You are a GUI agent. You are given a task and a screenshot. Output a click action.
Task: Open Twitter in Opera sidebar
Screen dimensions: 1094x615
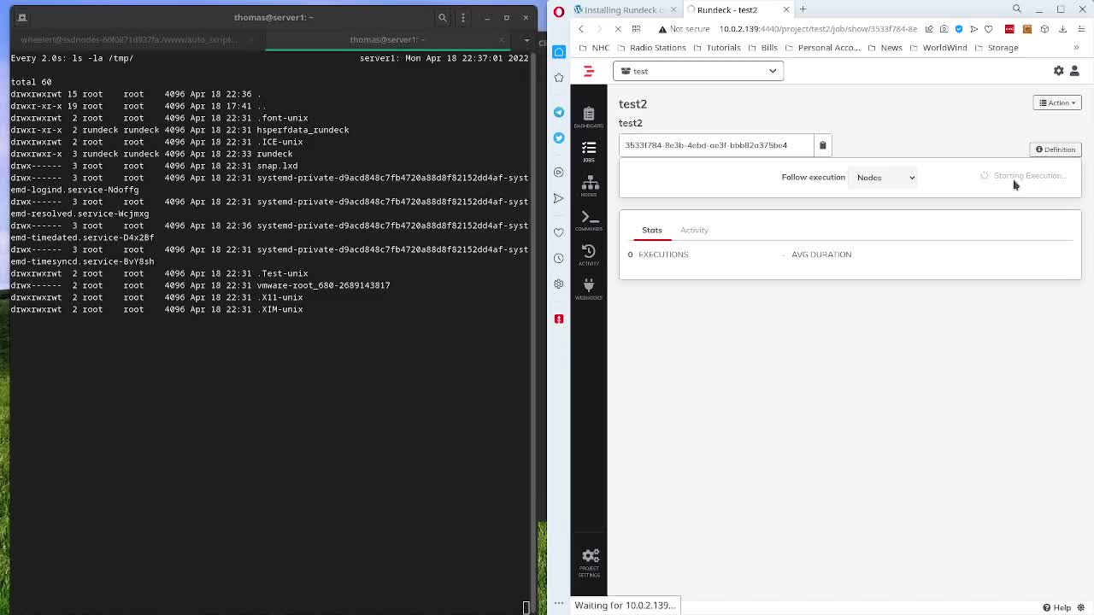click(x=559, y=138)
